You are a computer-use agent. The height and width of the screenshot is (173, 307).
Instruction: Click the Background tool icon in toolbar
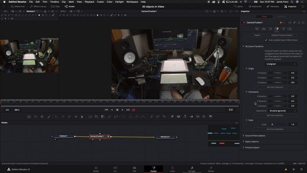click(29, 117)
